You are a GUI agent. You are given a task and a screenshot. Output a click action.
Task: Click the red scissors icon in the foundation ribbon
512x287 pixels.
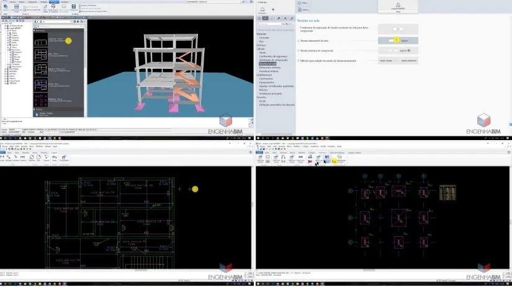point(310,161)
